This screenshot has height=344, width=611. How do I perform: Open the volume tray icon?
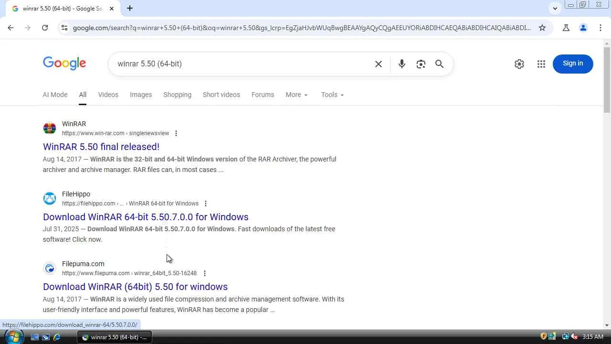[574, 337]
